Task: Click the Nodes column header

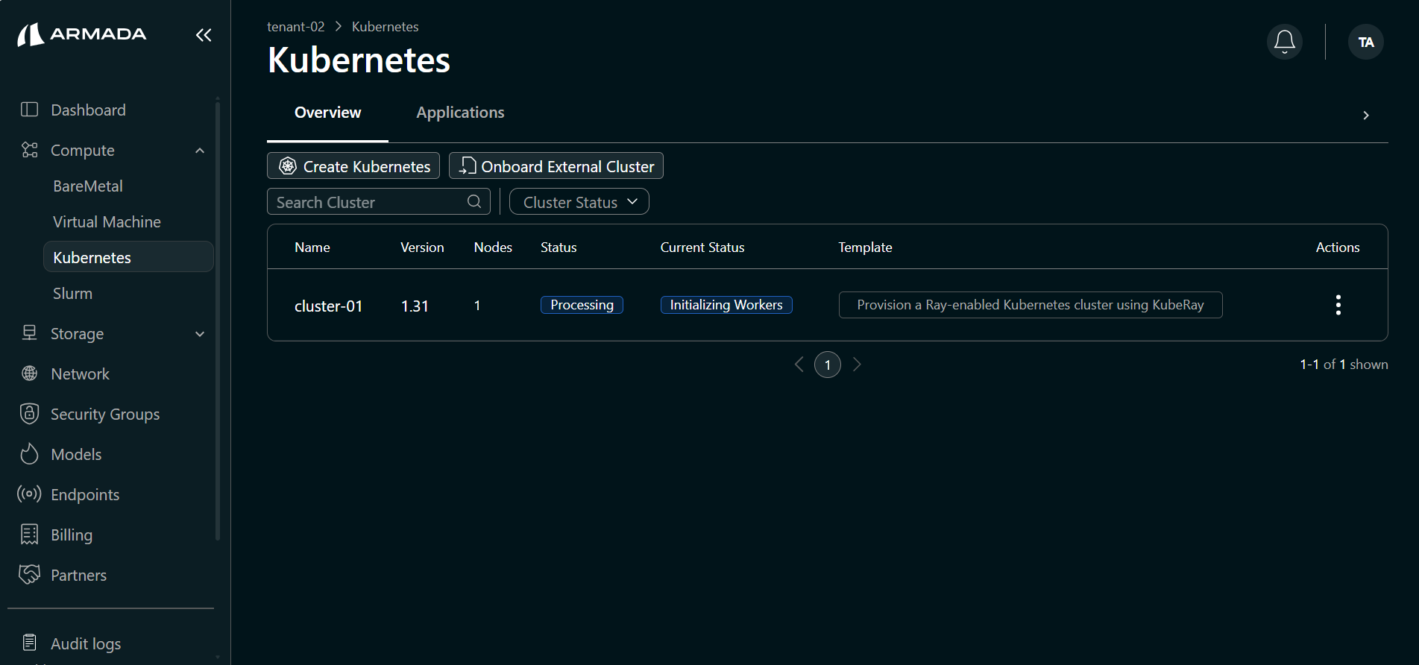Action: click(493, 248)
